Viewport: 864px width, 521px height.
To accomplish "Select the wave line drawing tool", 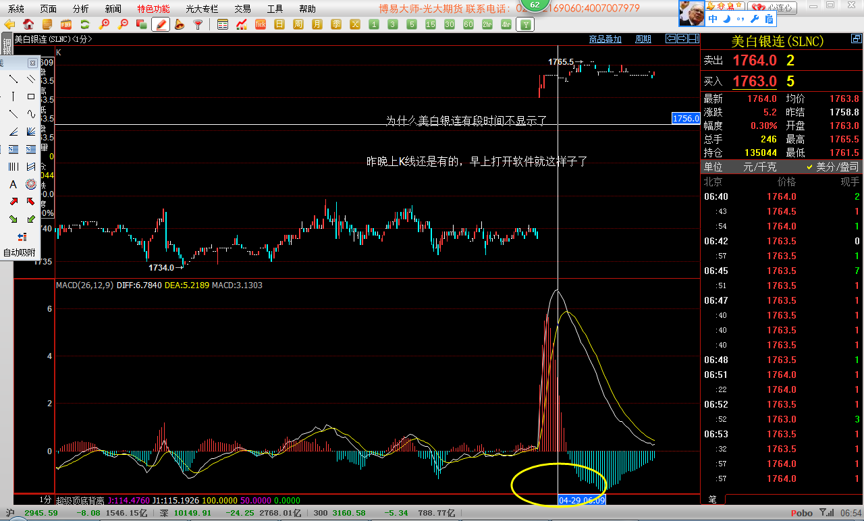I will pos(32,113).
